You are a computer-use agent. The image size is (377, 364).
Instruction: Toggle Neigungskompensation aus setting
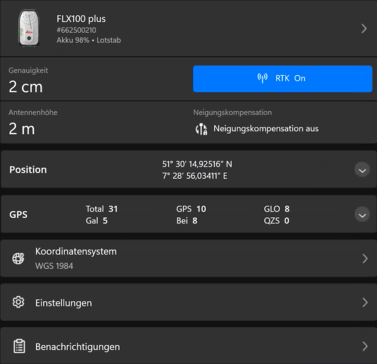266,129
